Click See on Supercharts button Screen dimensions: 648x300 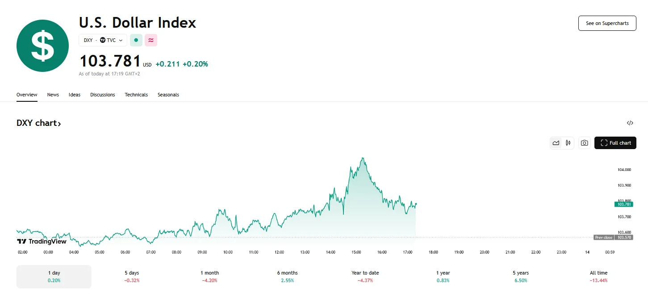(x=607, y=23)
